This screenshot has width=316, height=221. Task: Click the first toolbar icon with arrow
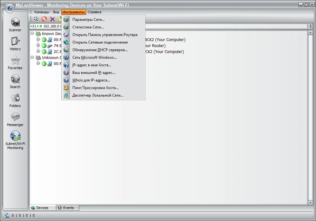tap(36, 19)
